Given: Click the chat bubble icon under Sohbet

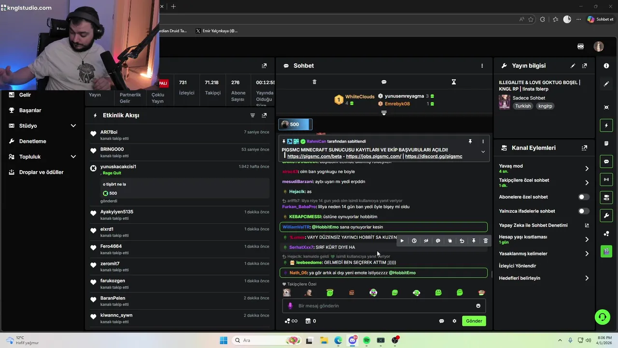Looking at the screenshot, I should (x=384, y=82).
